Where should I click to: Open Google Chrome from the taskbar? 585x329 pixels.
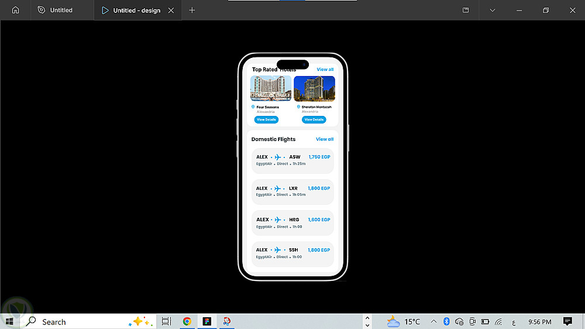point(187,321)
